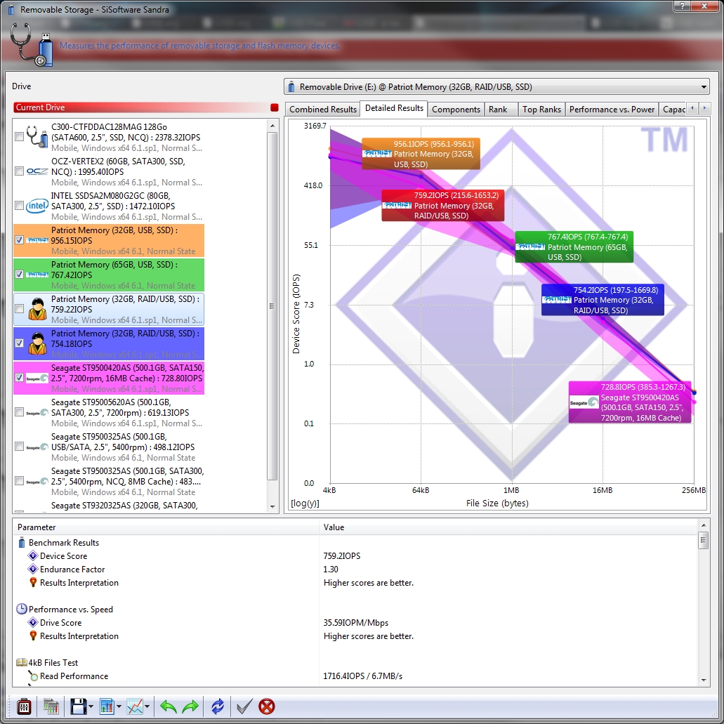
Task: Open the line graph icon's dropdown arrow
Action: point(147,706)
